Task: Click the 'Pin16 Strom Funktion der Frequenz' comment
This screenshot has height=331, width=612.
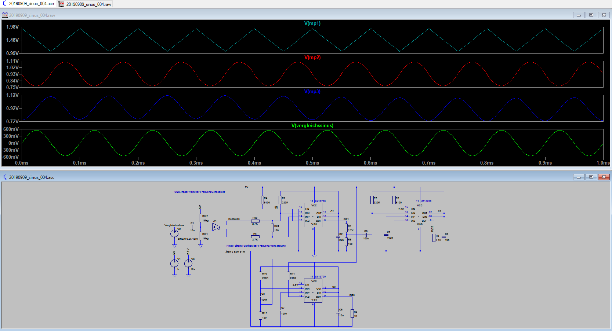Action: pyautogui.click(x=256, y=246)
